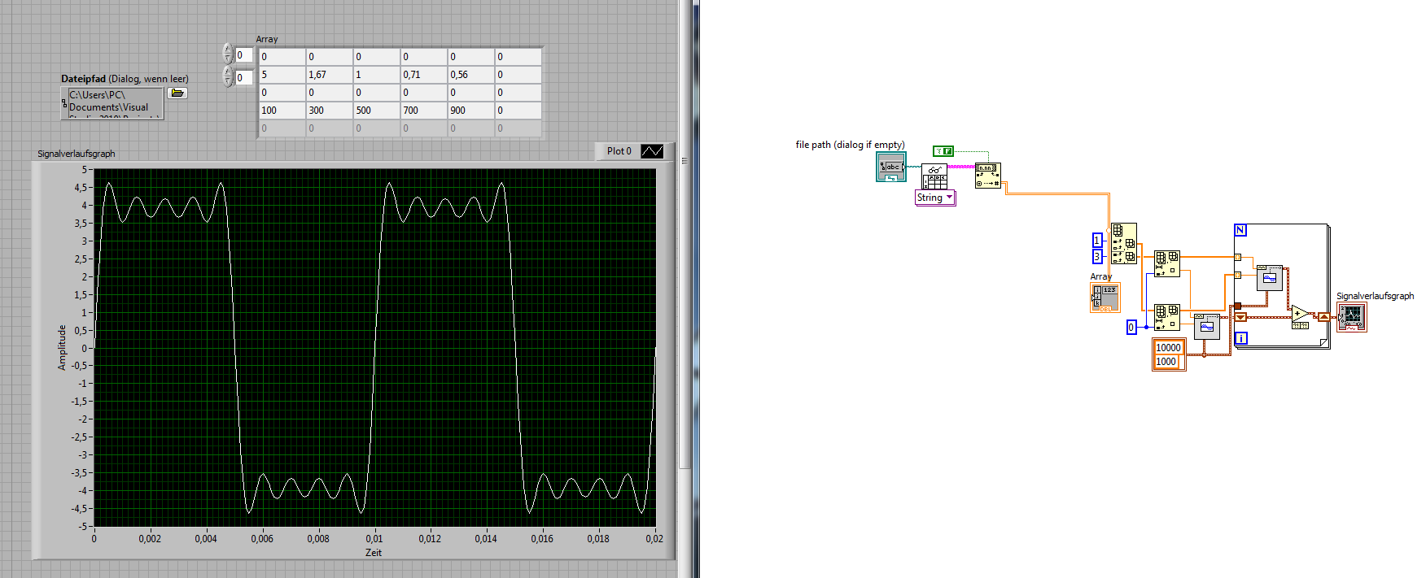Click array cell containing 100
The width and height of the screenshot is (1426, 578).
[x=282, y=111]
